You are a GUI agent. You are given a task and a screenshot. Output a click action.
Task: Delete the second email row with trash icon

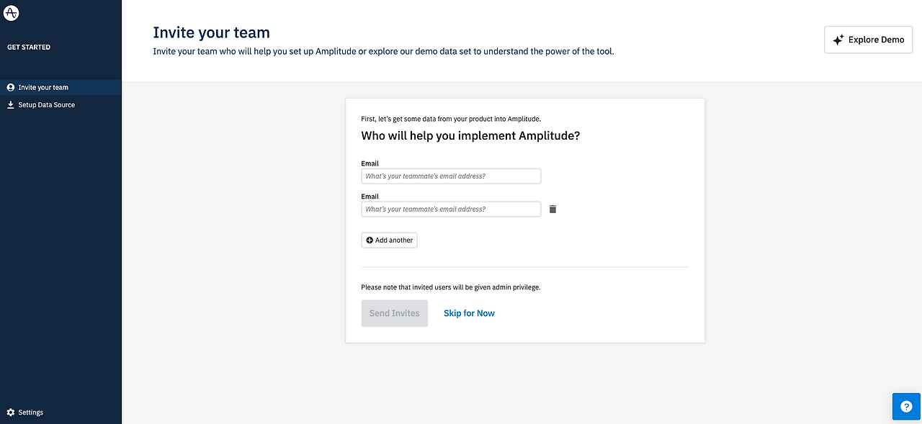click(553, 209)
